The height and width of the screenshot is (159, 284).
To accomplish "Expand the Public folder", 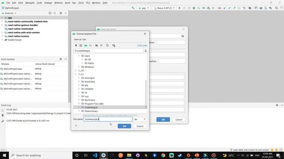I will tap(82, 63).
